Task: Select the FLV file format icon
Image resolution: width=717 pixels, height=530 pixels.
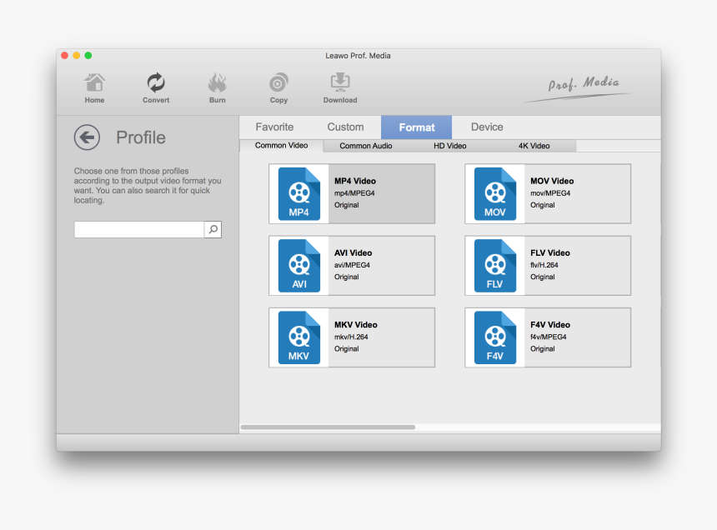Action: tap(495, 266)
